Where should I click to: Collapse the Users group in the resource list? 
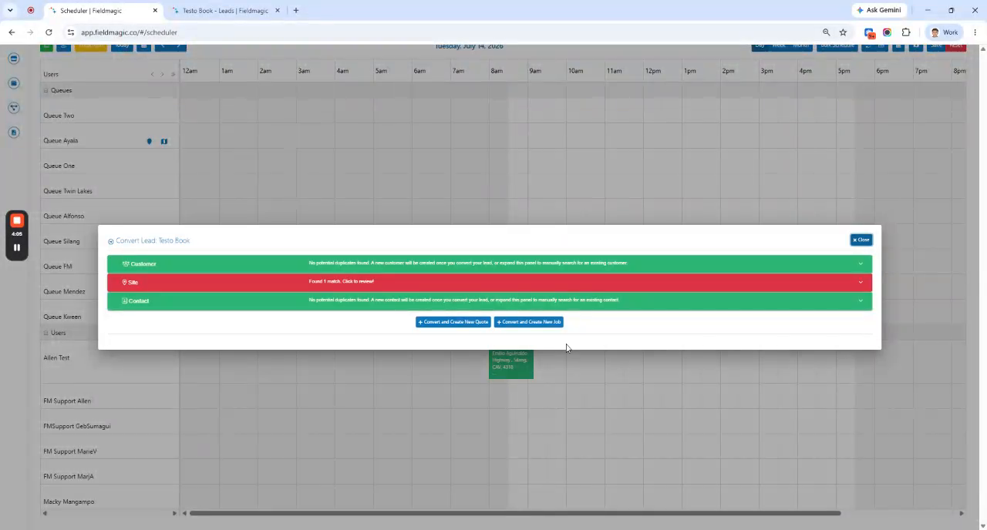tap(45, 333)
